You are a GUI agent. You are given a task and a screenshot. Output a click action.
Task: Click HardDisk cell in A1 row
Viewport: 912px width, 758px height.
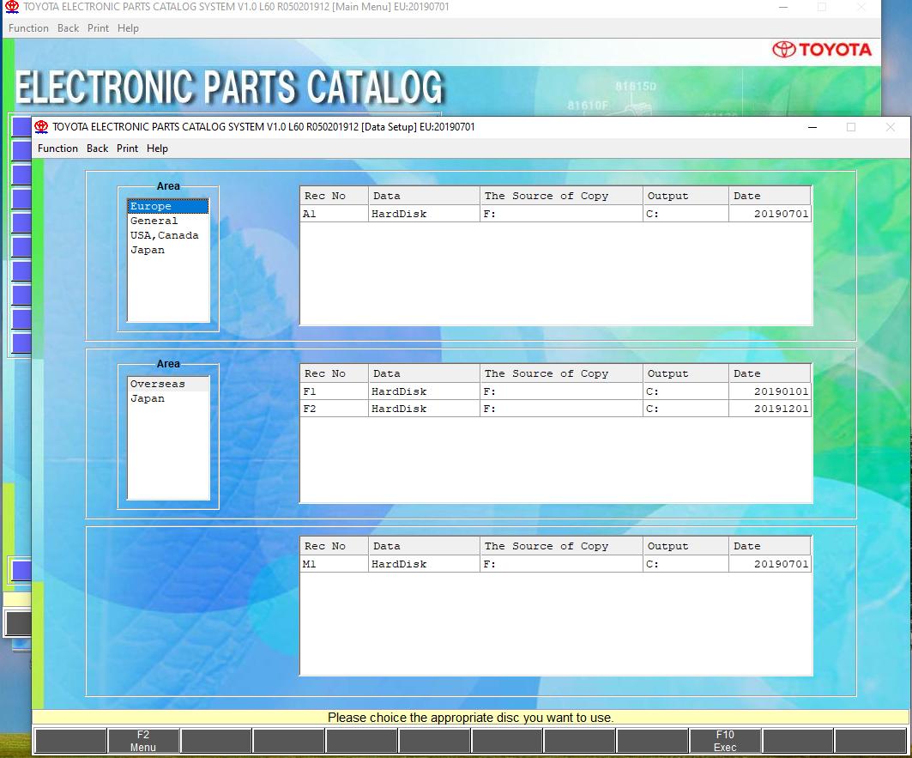coord(424,214)
